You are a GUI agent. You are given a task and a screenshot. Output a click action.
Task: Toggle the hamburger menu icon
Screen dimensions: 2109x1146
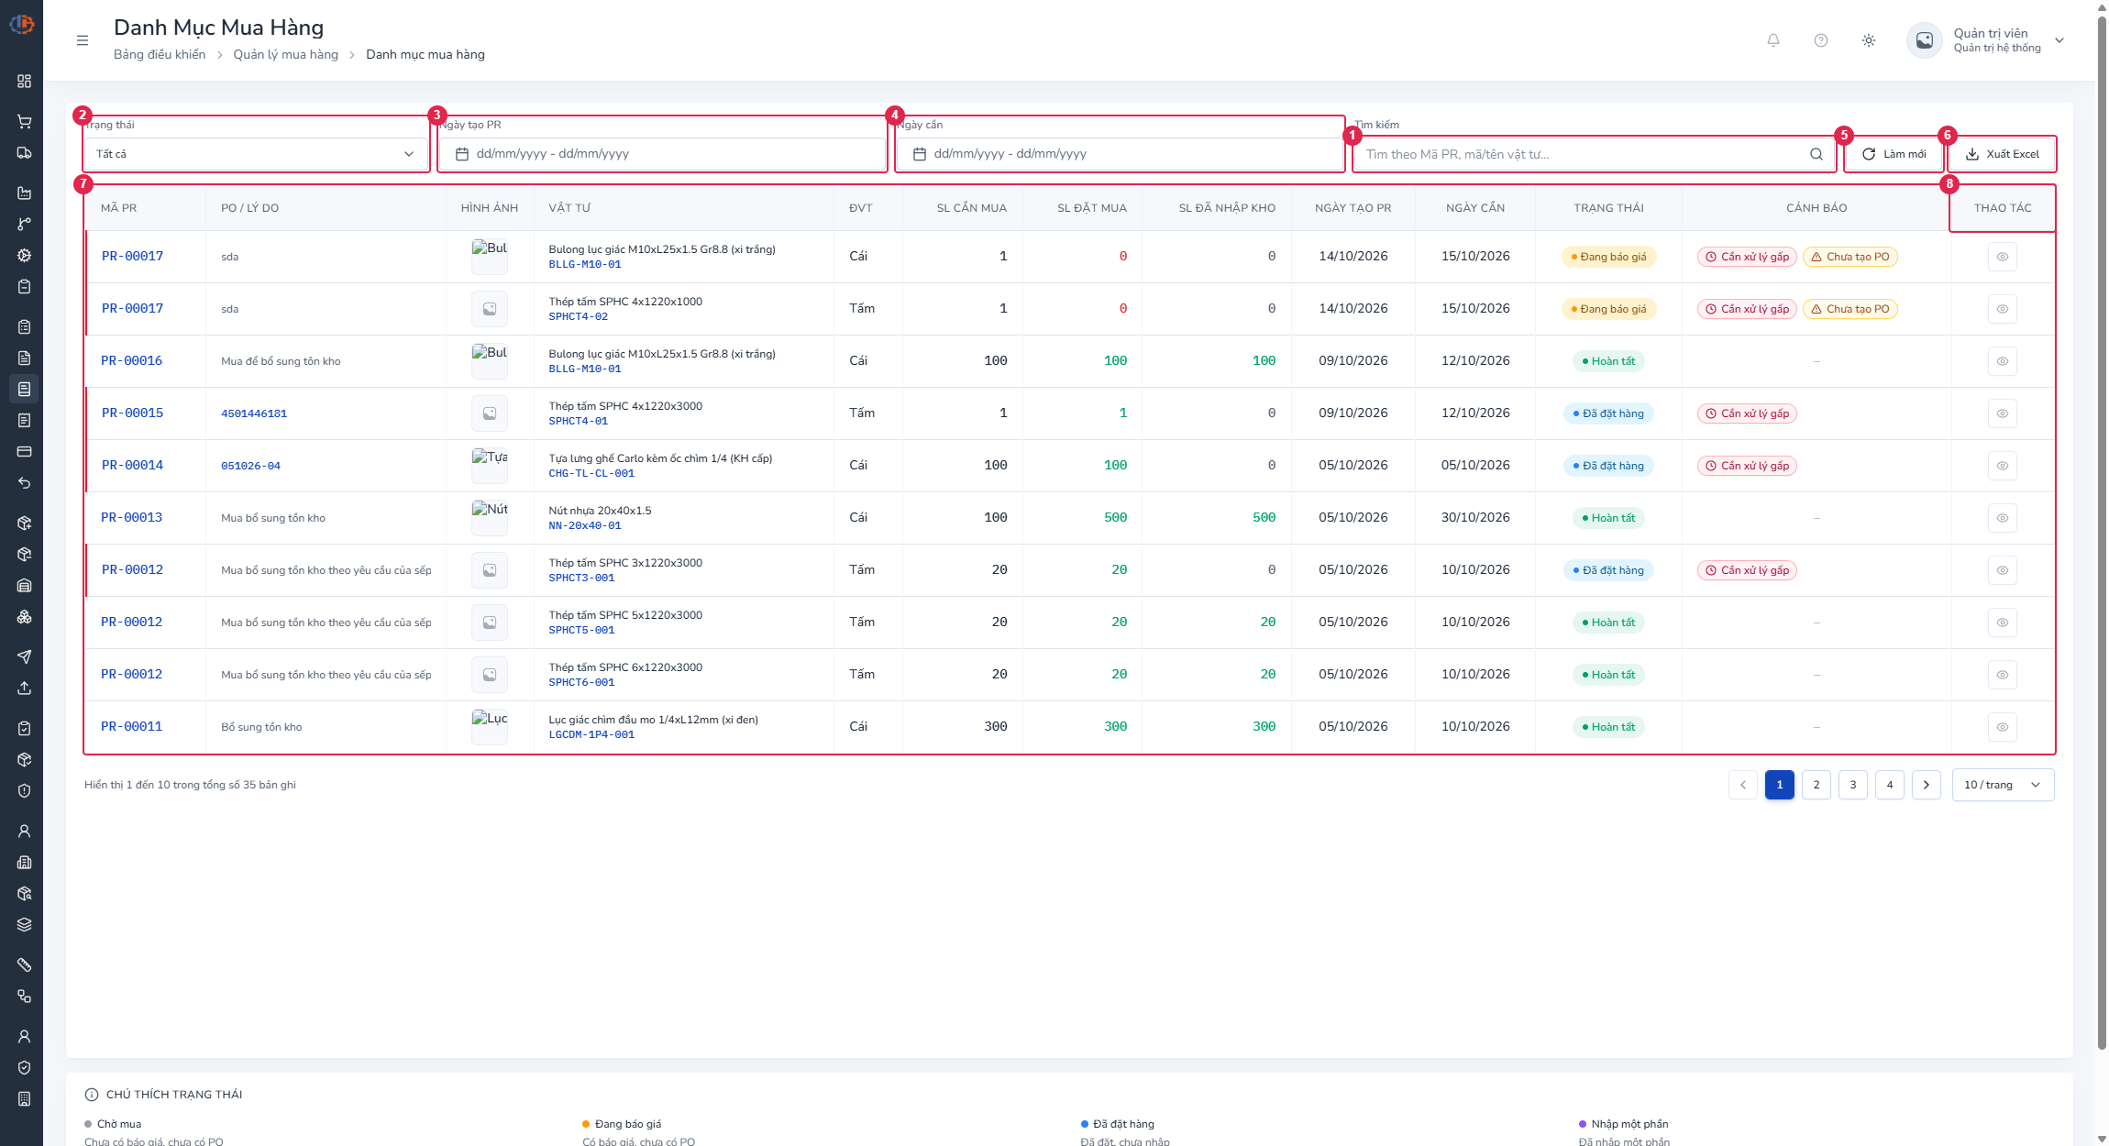[x=83, y=40]
